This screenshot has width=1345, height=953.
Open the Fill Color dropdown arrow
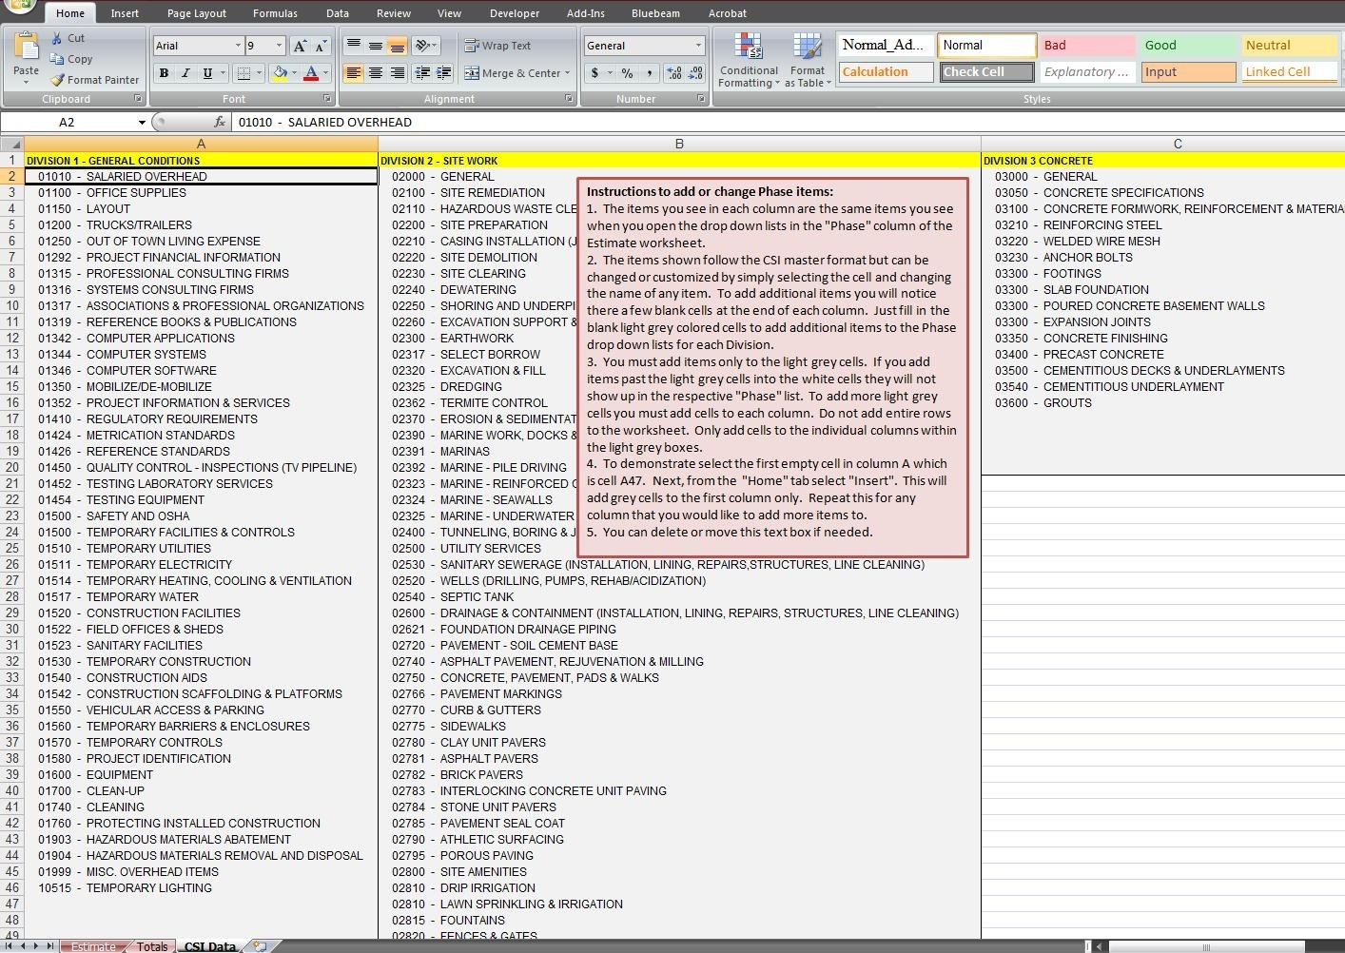click(x=295, y=72)
